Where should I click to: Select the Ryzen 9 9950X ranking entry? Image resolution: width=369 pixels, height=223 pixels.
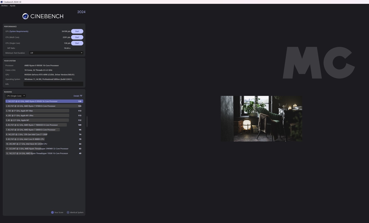click(x=44, y=101)
